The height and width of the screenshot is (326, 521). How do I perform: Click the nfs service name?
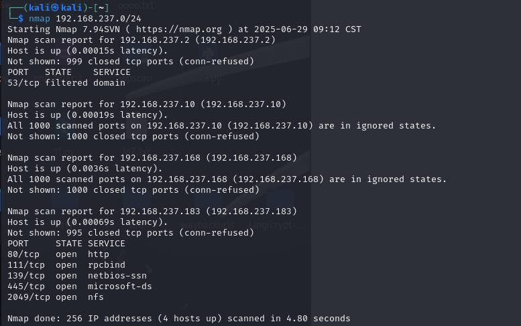point(95,297)
